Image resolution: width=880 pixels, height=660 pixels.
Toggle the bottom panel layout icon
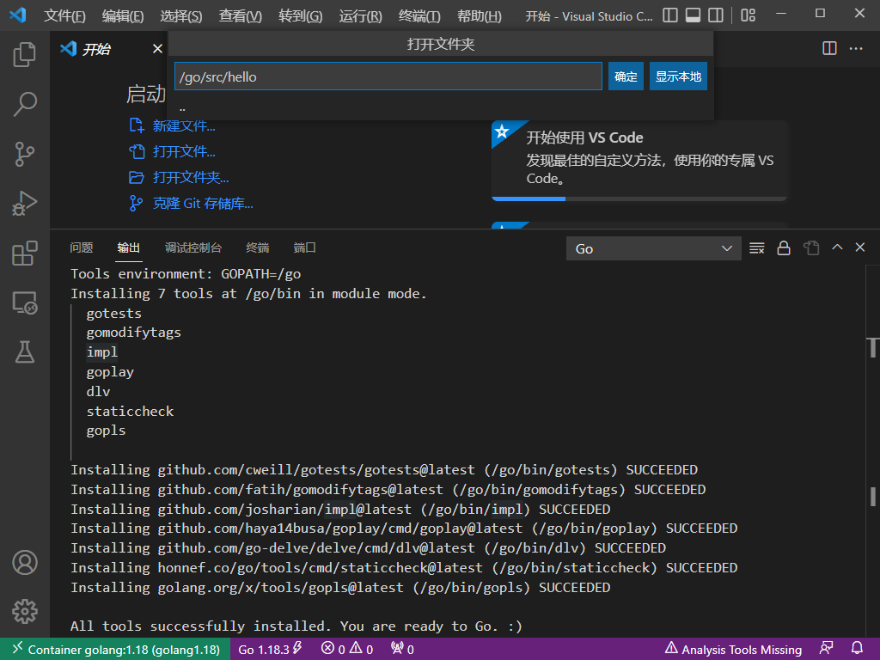point(694,15)
